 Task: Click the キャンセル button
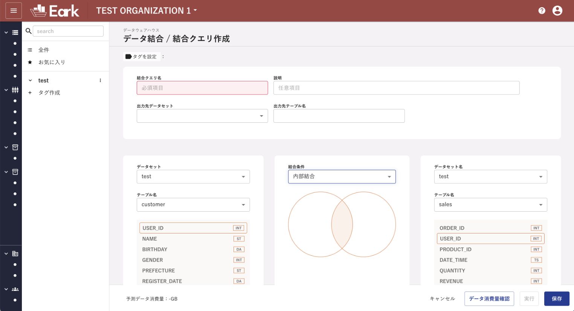click(x=443, y=299)
